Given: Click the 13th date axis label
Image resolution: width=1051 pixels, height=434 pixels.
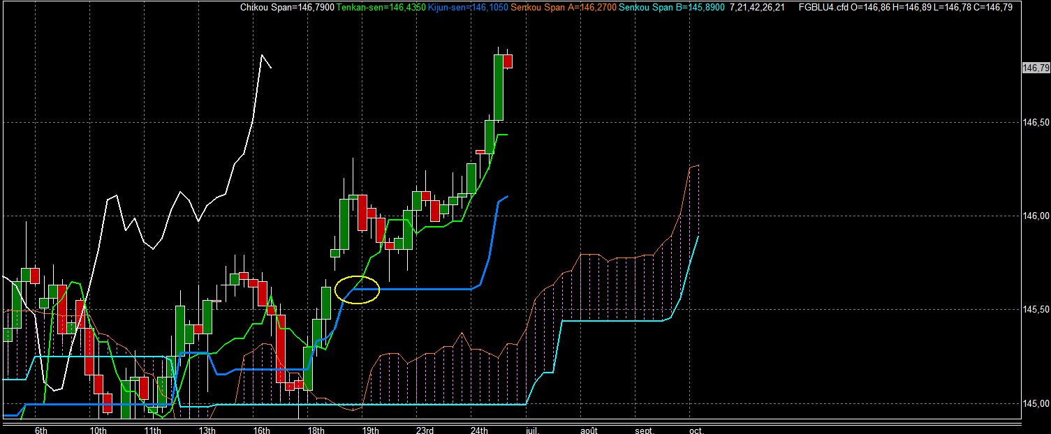Looking at the screenshot, I should [207, 429].
